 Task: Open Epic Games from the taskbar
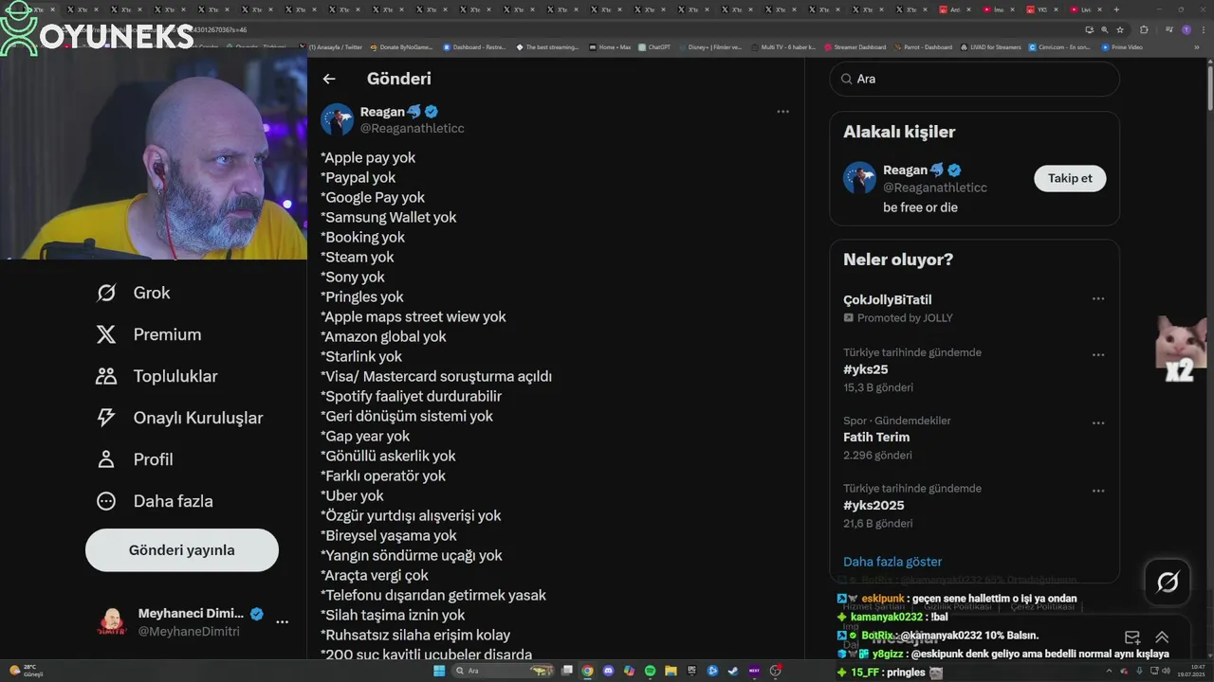pyautogui.click(x=691, y=671)
